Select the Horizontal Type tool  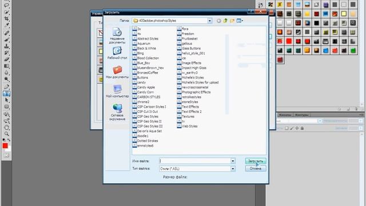(x=6, y=93)
